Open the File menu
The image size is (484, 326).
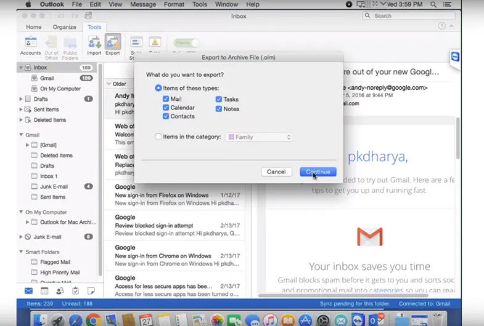[x=77, y=4]
